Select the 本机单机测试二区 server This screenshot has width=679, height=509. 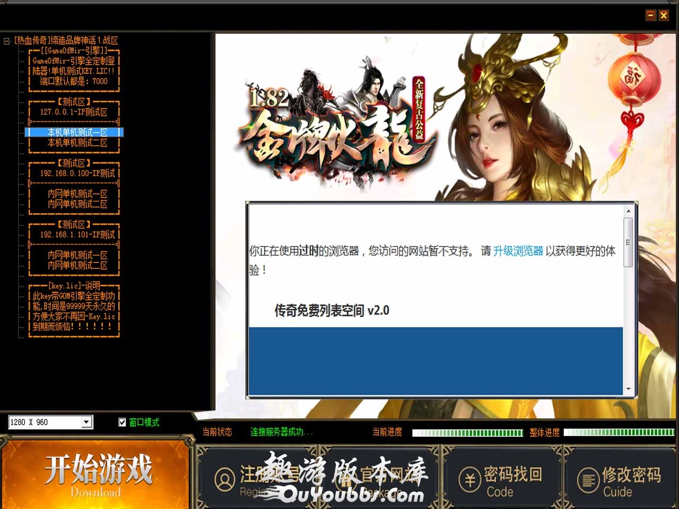77,143
